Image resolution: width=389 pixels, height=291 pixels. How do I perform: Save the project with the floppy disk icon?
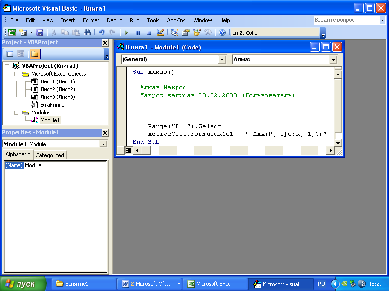(40, 32)
